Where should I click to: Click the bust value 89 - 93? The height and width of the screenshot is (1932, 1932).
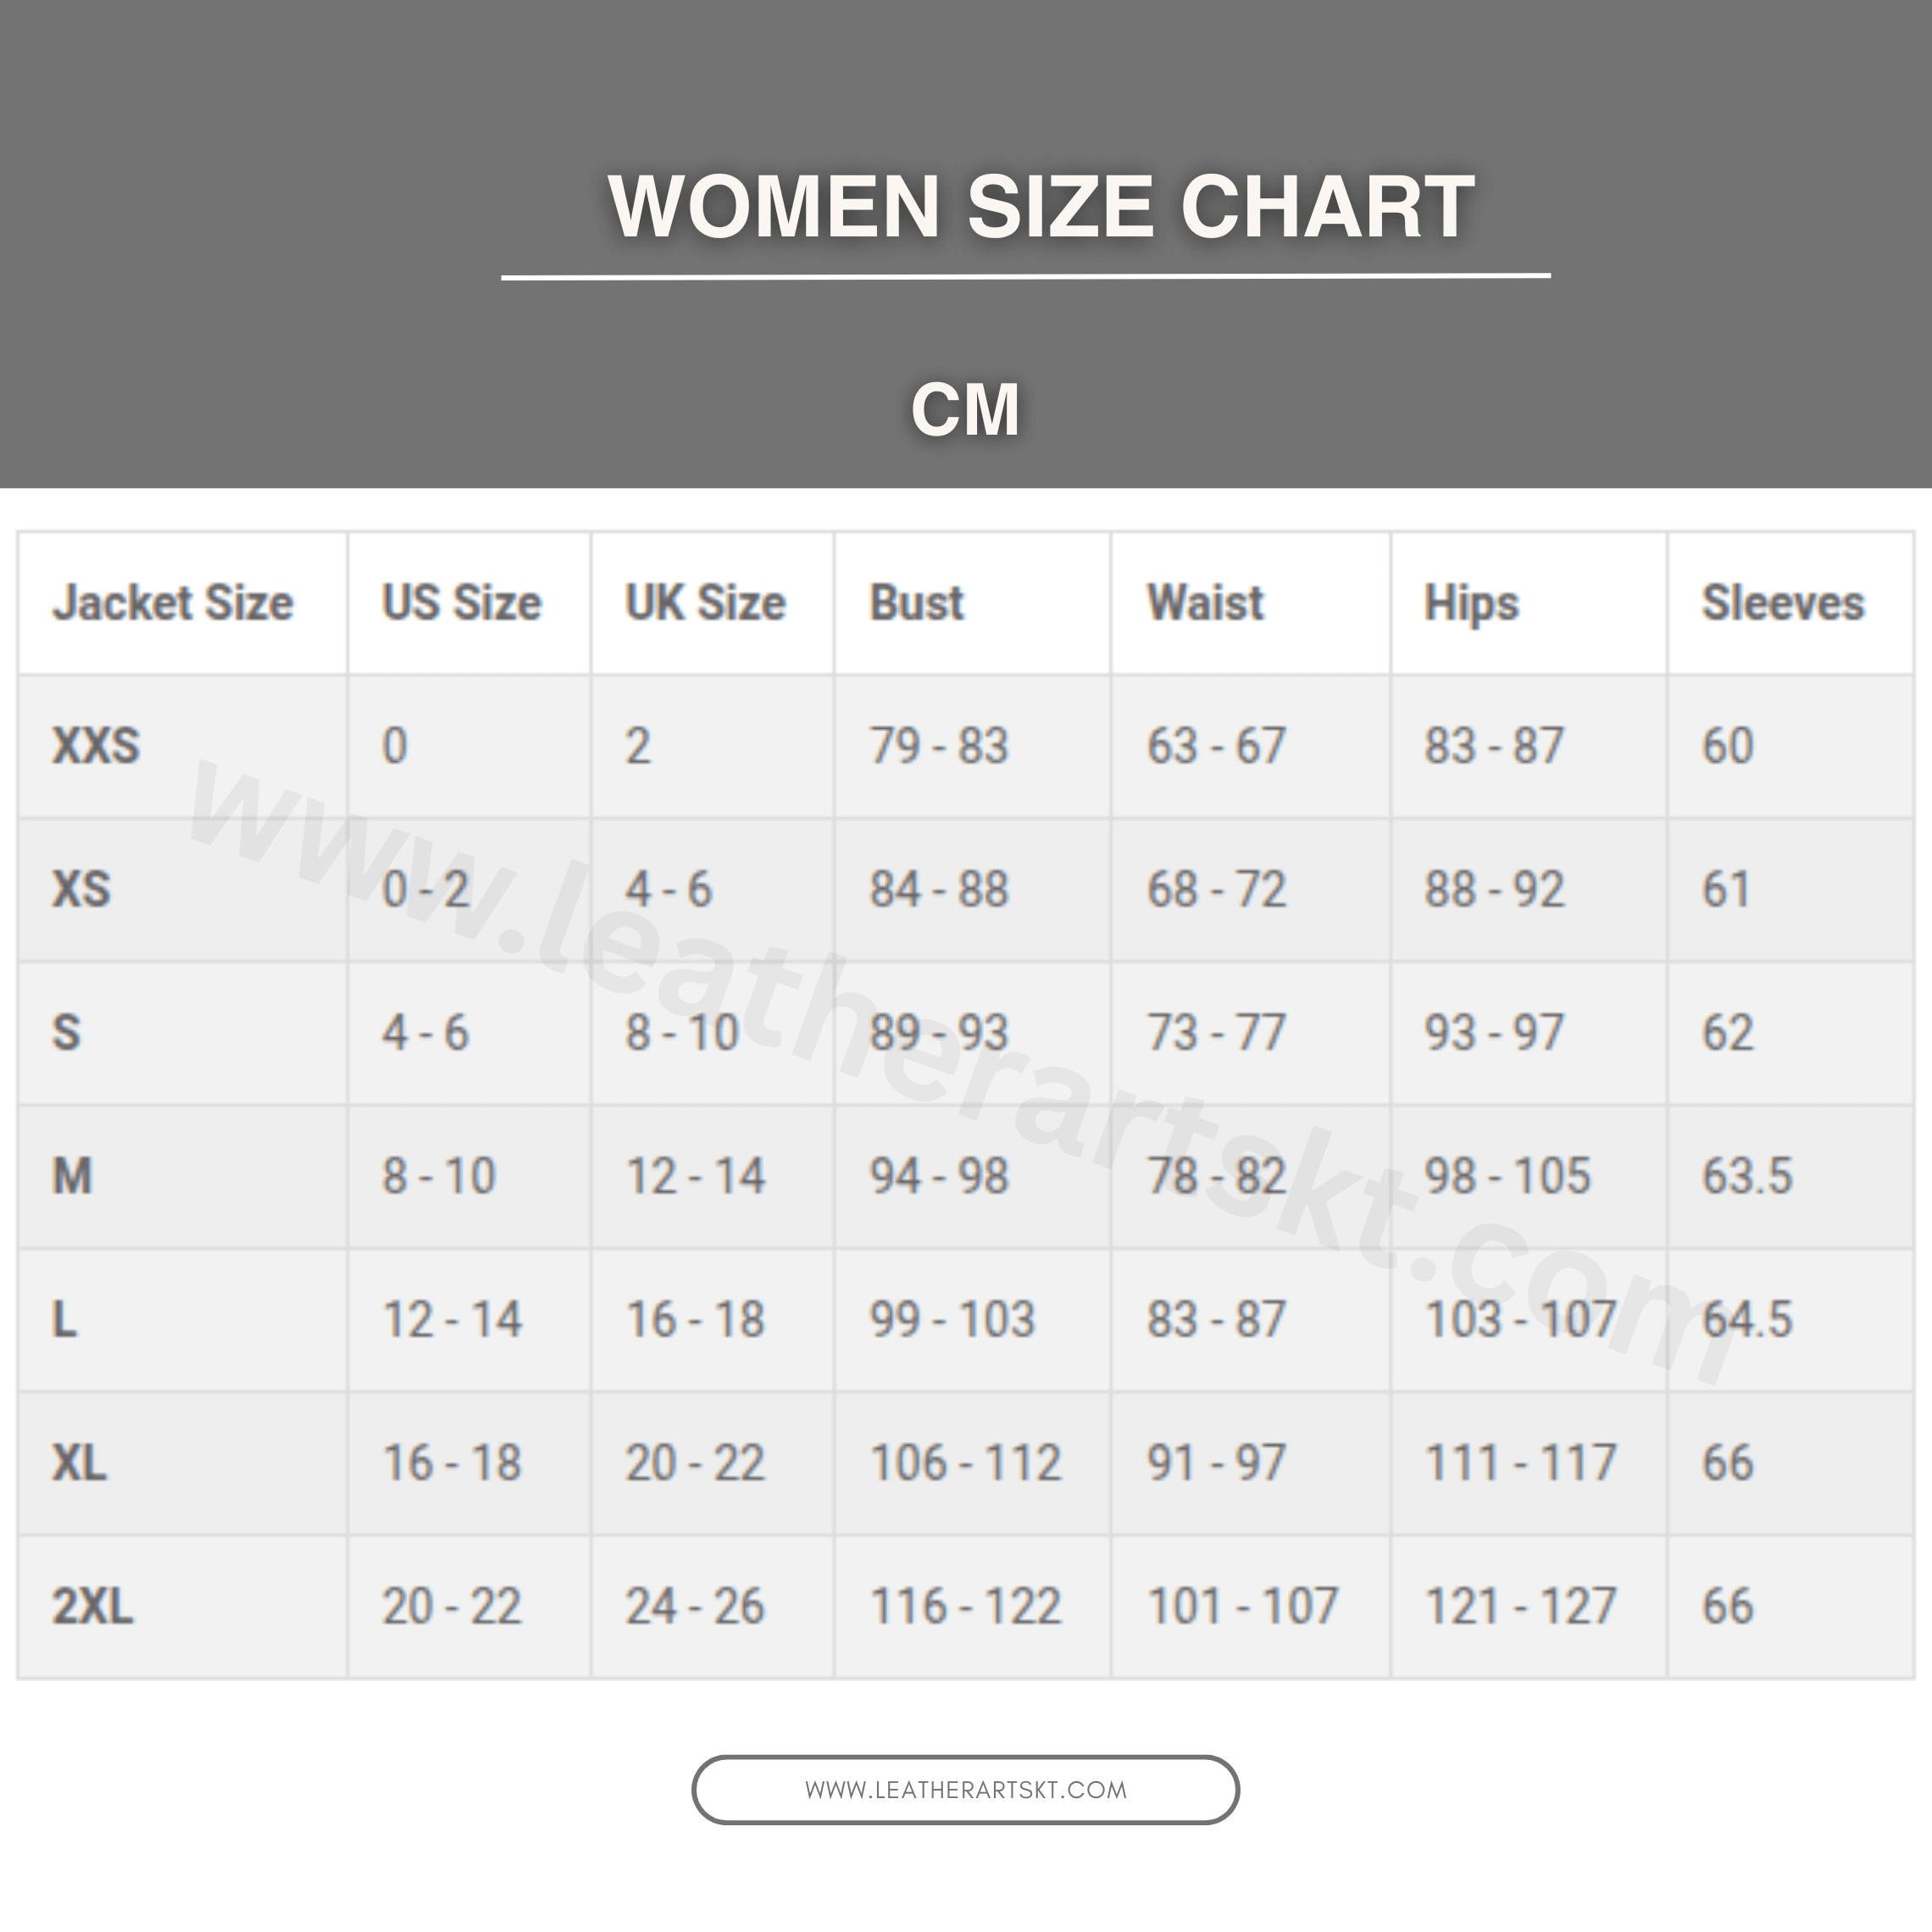point(939,1033)
